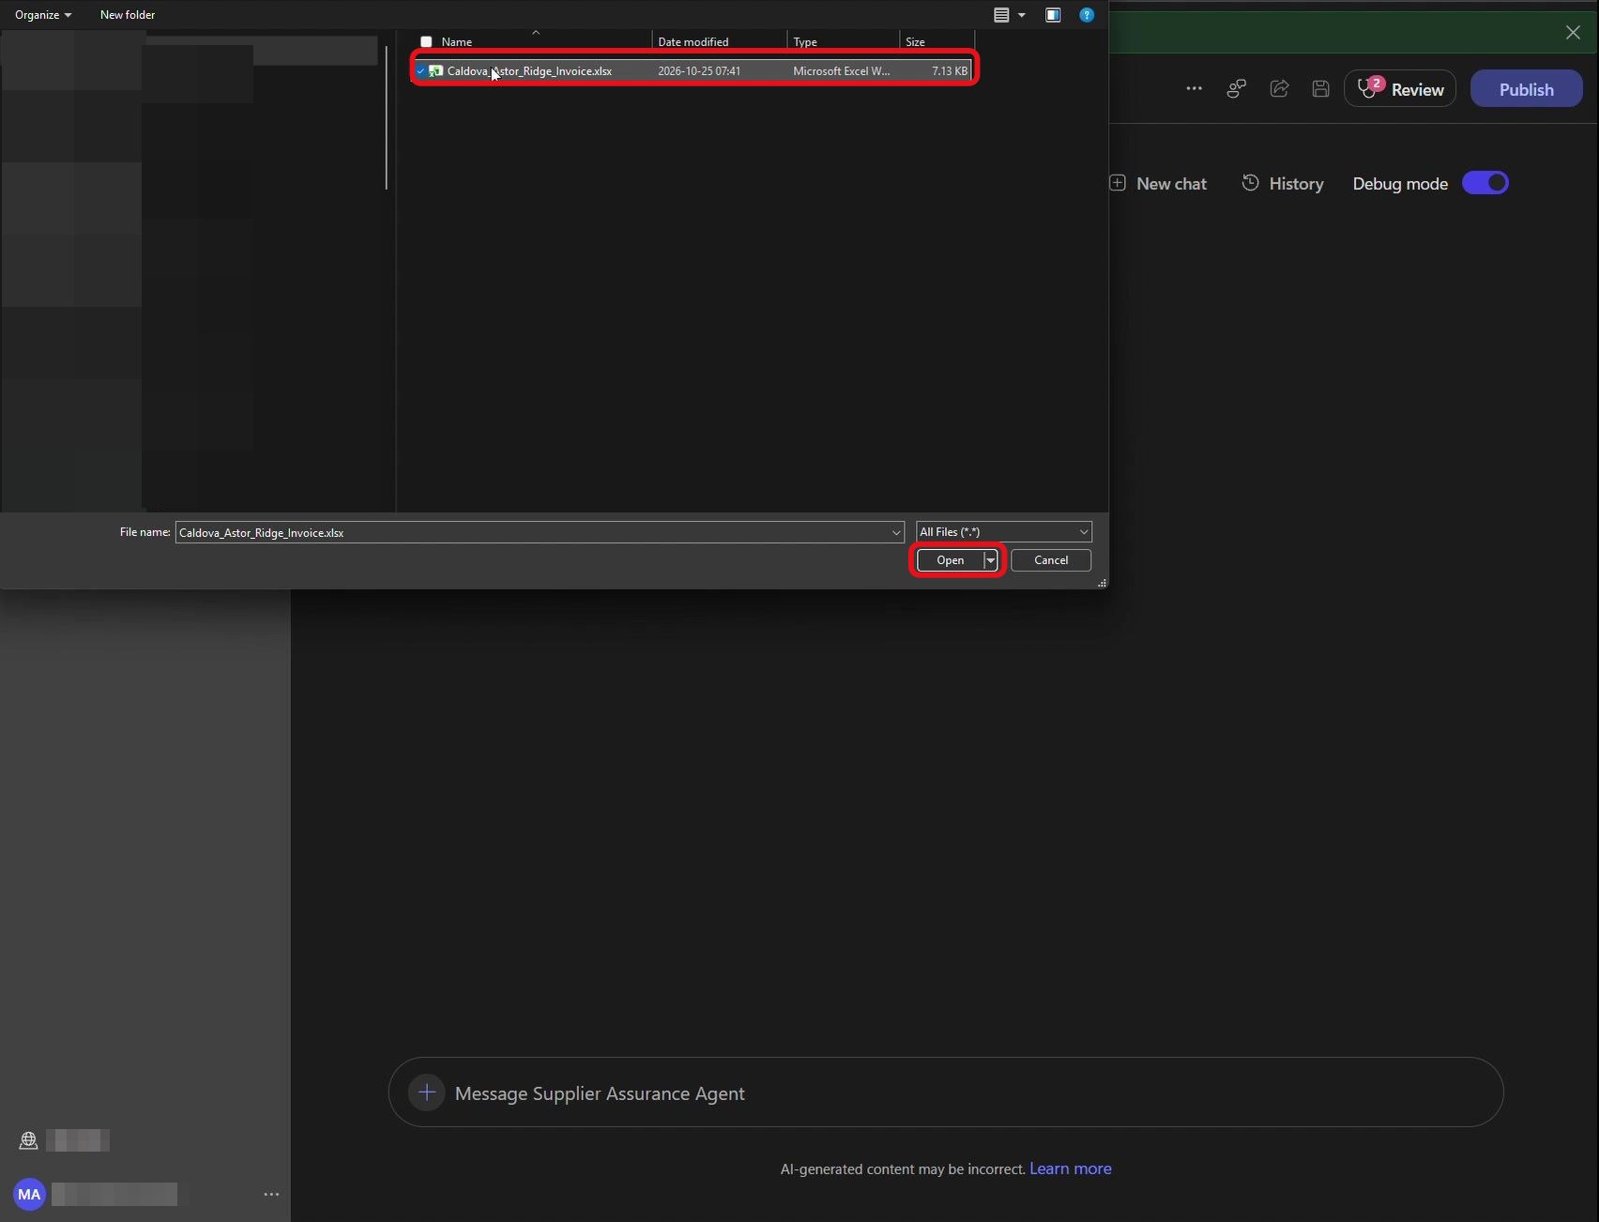This screenshot has width=1599, height=1222.
Task: Sort files by Type column header
Action: [805, 42]
